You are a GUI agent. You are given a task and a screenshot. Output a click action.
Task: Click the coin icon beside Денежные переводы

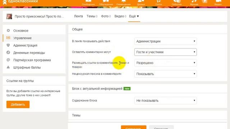tap(8, 52)
